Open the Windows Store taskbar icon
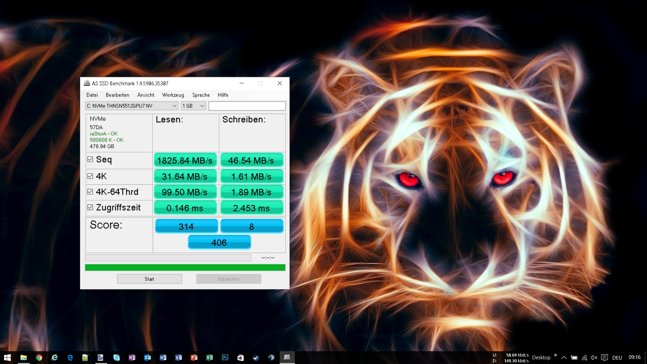The width and height of the screenshot is (647, 364). click(x=240, y=357)
